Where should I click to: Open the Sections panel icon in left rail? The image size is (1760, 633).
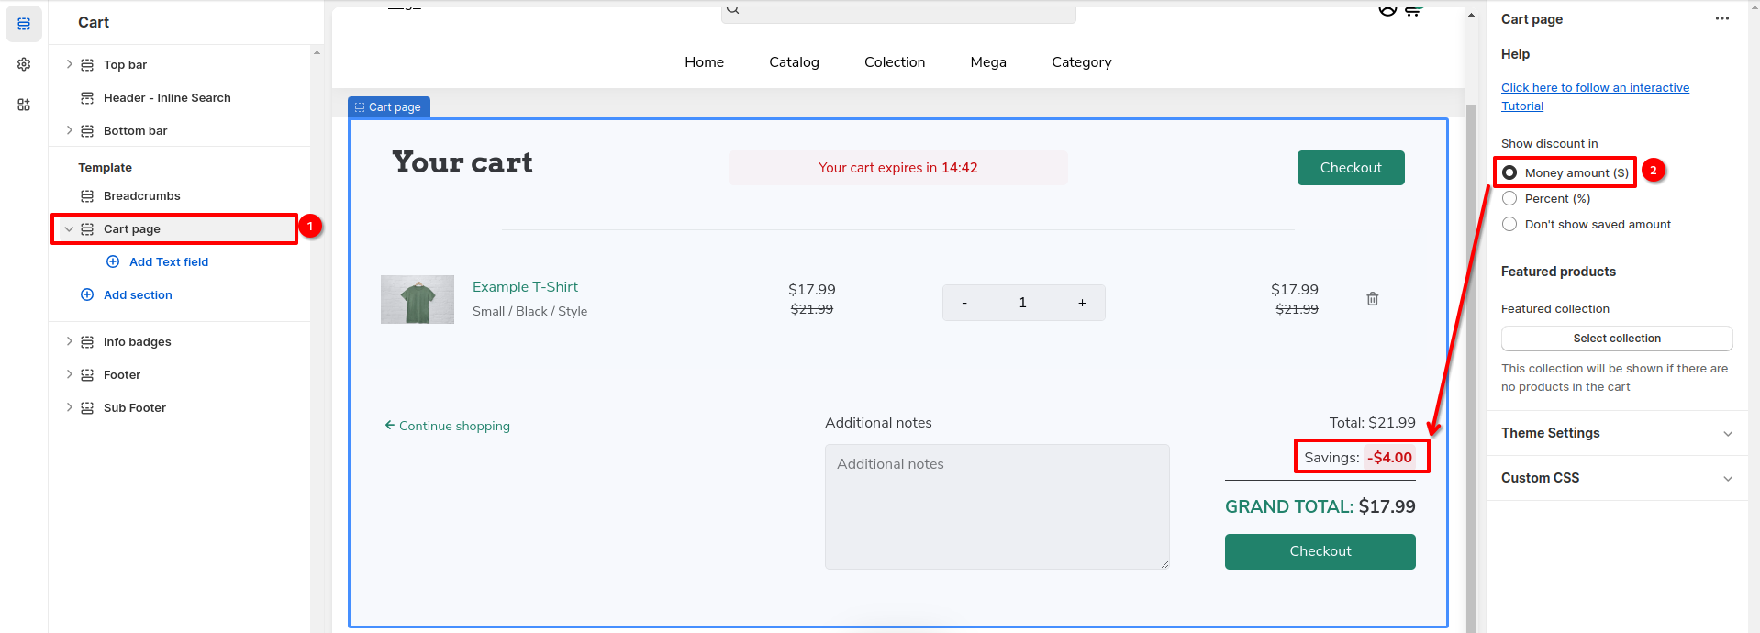(24, 24)
